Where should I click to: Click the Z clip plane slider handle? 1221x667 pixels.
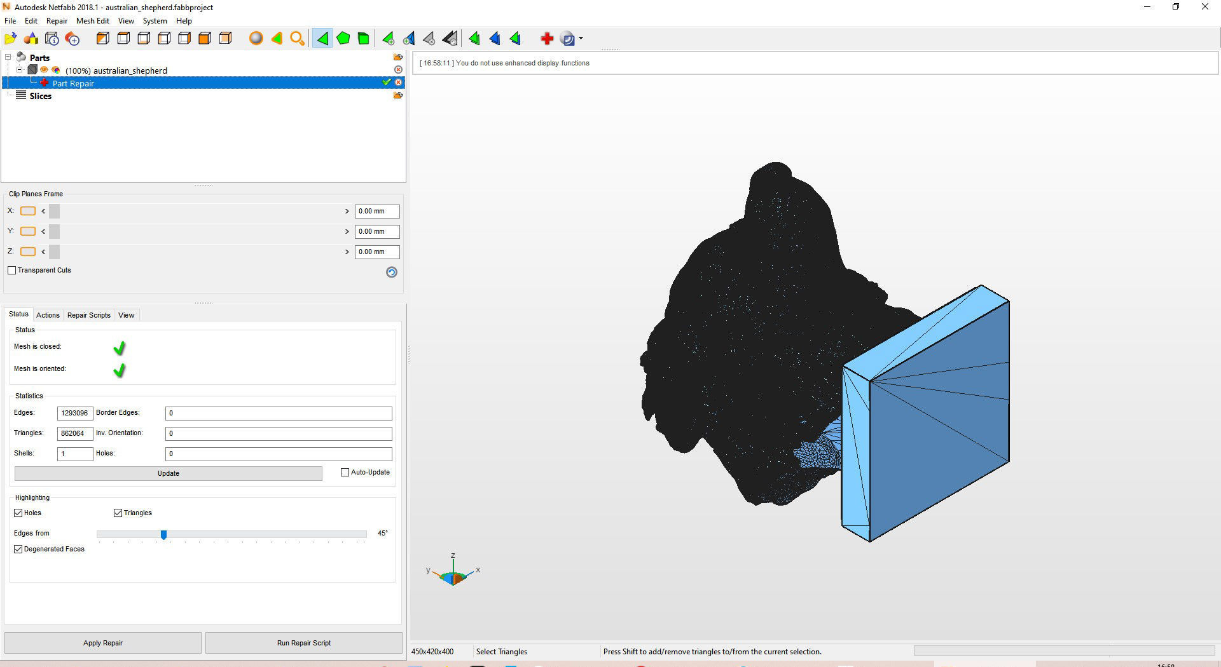pos(54,252)
